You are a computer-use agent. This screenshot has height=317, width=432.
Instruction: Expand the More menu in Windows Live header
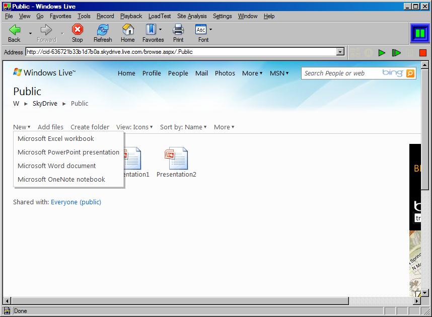pos(252,73)
